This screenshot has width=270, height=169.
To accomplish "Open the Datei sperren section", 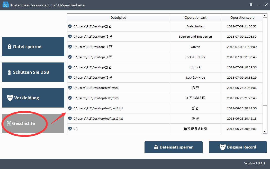I will click(x=33, y=47).
